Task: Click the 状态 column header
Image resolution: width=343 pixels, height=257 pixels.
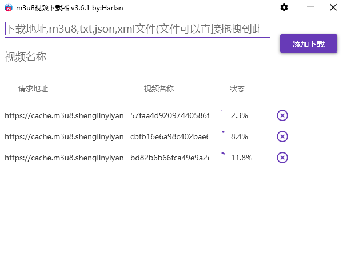Action: tap(237, 89)
